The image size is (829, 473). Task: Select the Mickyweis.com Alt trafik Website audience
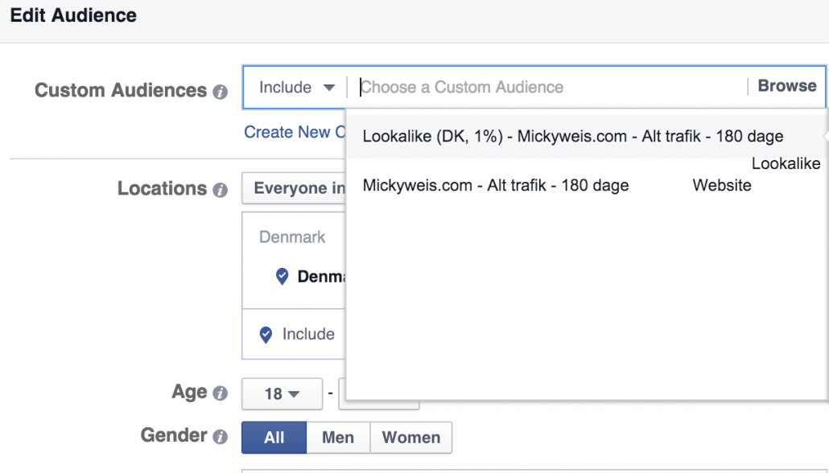pos(586,186)
